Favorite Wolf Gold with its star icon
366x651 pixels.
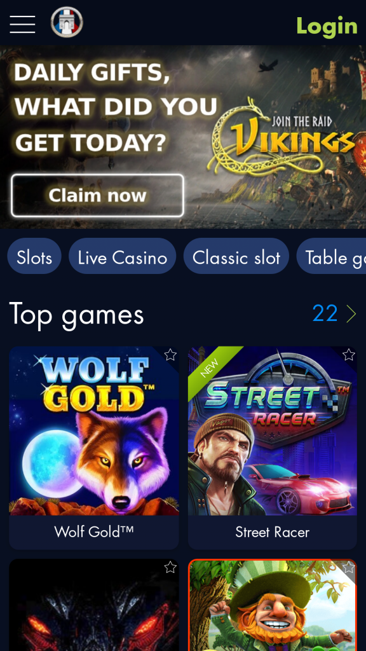pos(170,355)
